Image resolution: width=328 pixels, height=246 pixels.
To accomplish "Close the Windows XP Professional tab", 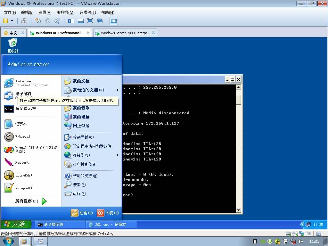I will pyautogui.click(x=88, y=33).
